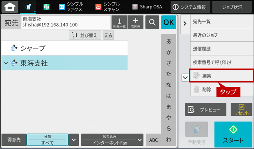The width and height of the screenshot is (254, 149).
Task: Open the 宛先一覧 count button
Action: coord(119,22)
